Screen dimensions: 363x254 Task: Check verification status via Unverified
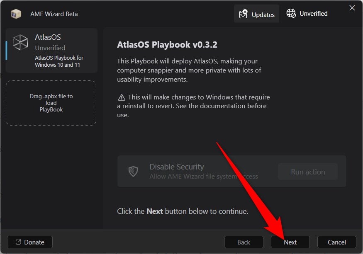click(307, 13)
